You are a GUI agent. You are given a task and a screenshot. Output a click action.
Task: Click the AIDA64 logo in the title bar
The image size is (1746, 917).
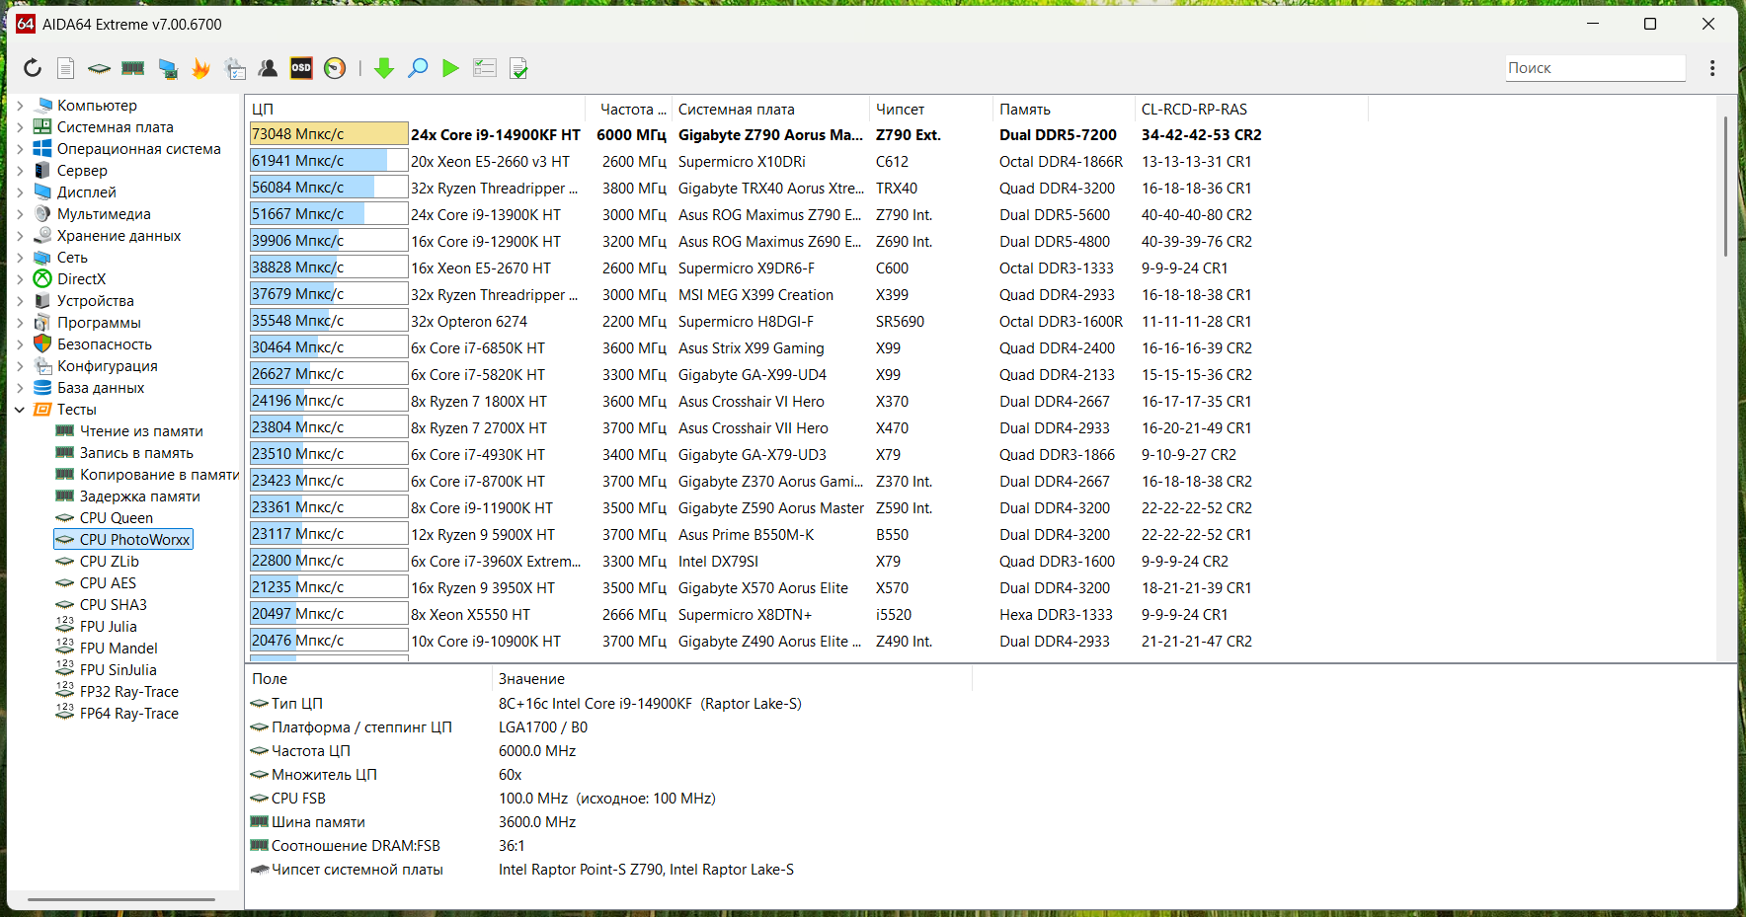click(x=26, y=24)
